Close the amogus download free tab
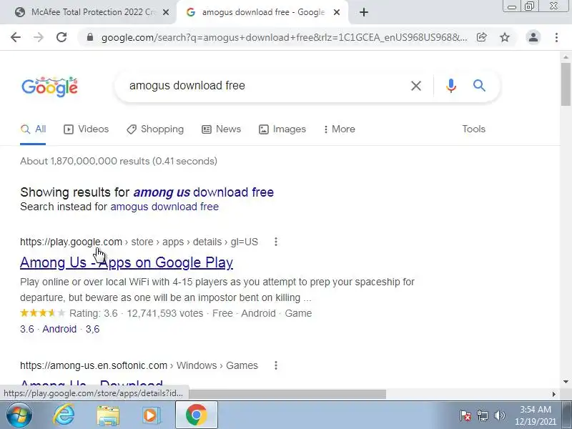Screen dimensions: 572x429 [x=337, y=12]
